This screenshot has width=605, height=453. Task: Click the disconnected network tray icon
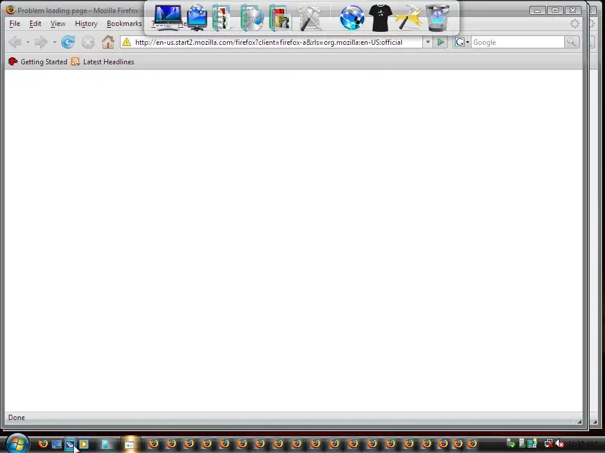pyautogui.click(x=548, y=444)
